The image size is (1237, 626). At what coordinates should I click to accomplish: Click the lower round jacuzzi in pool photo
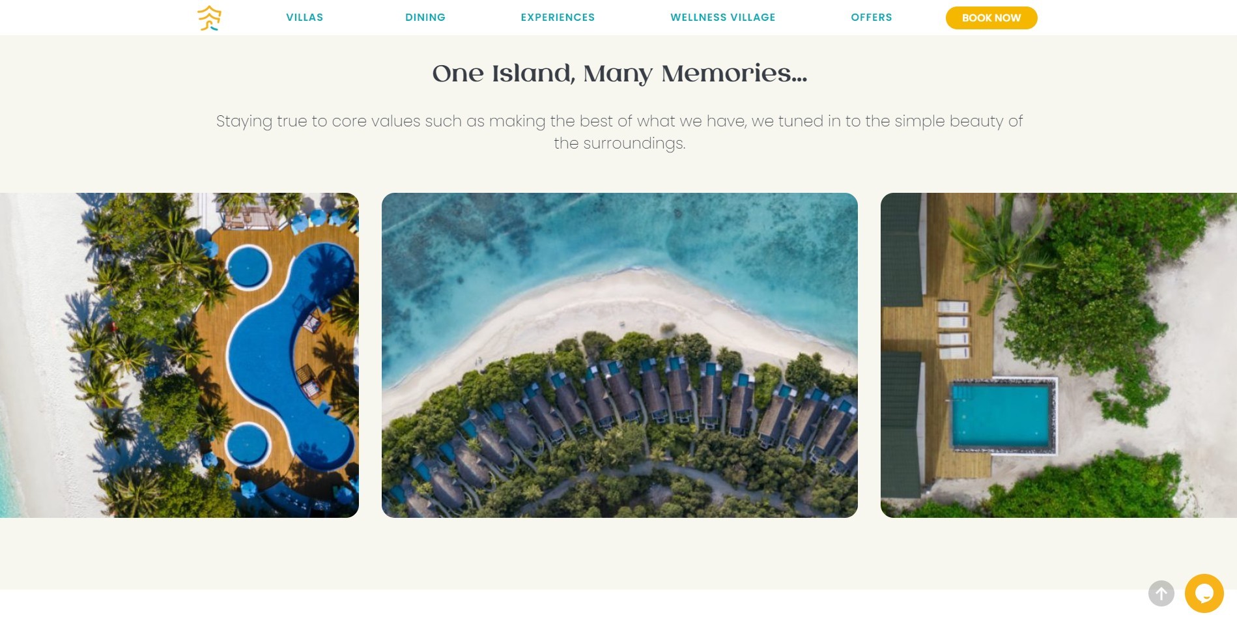point(248,444)
